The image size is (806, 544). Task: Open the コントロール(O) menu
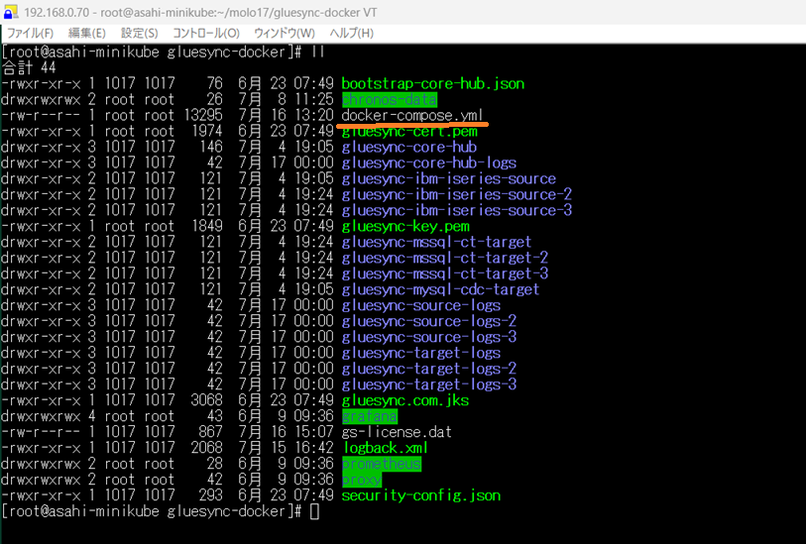205,34
